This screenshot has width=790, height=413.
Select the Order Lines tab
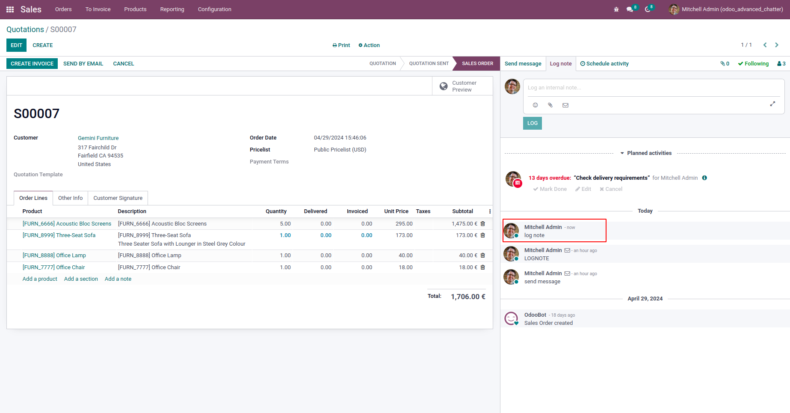pyautogui.click(x=33, y=198)
